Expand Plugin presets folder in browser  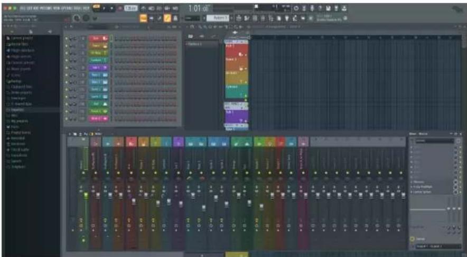pos(19,56)
